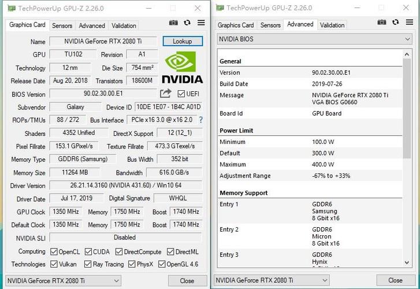Screen dimensions: 420x289
Task: Toggle the Vulkan checkbox
Action: pos(54,264)
